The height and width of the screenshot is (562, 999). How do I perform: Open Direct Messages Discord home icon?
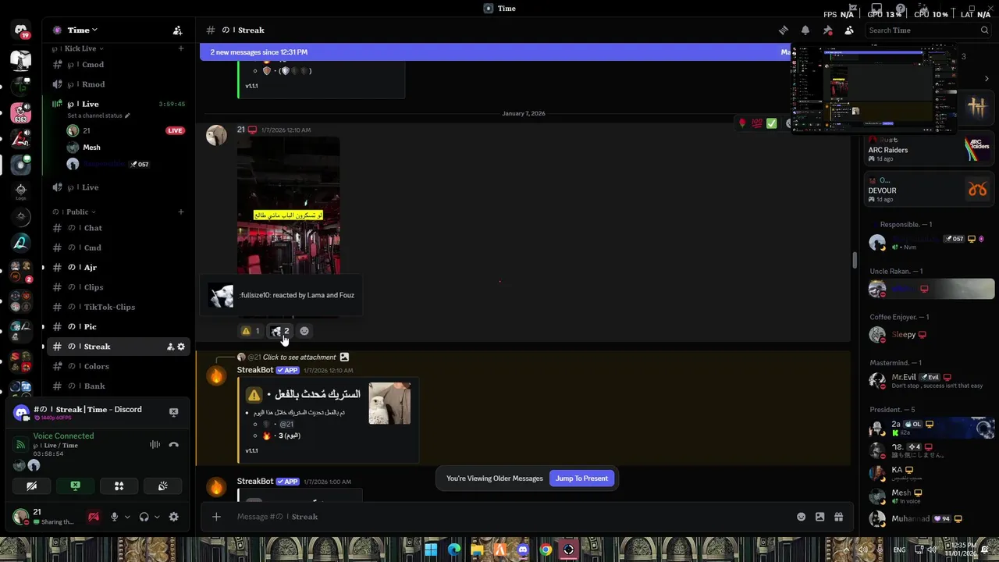(21, 30)
